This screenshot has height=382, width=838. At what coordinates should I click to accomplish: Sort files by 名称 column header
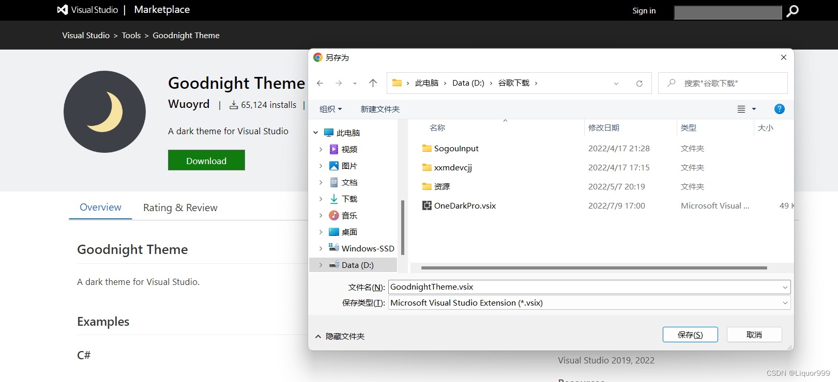[x=437, y=128]
